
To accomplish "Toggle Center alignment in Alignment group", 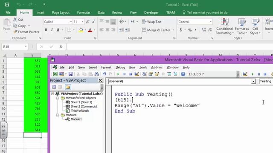I will pyautogui.click(x=107, y=30).
